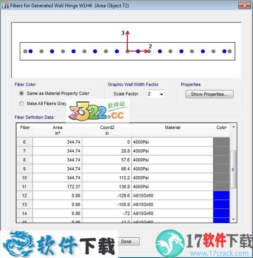Select Make All Fibers Gray option
The height and width of the screenshot is (258, 253).
pos(43,103)
